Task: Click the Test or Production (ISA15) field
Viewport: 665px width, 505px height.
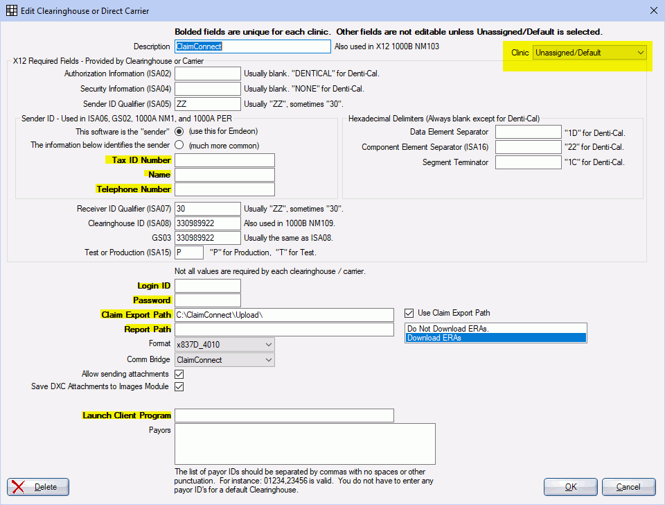Action: (189, 252)
